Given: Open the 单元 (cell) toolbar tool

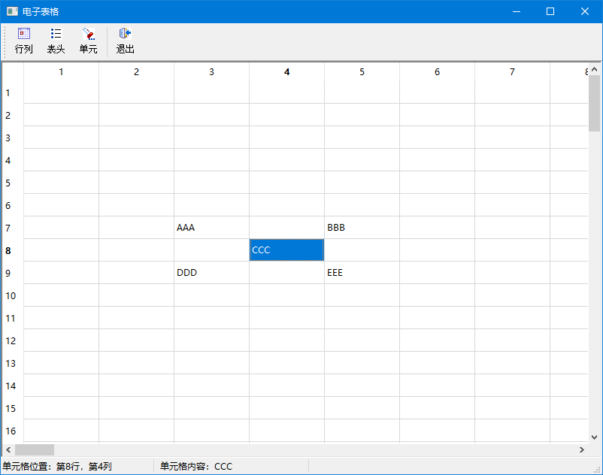Looking at the screenshot, I should pos(88,41).
